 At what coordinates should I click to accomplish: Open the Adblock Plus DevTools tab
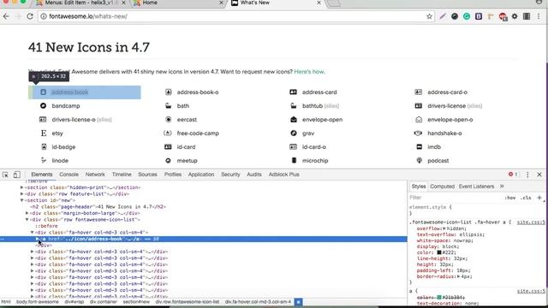(283, 175)
